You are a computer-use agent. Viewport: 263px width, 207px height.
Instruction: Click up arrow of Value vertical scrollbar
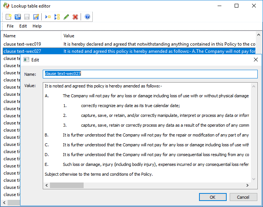click(x=254, y=86)
